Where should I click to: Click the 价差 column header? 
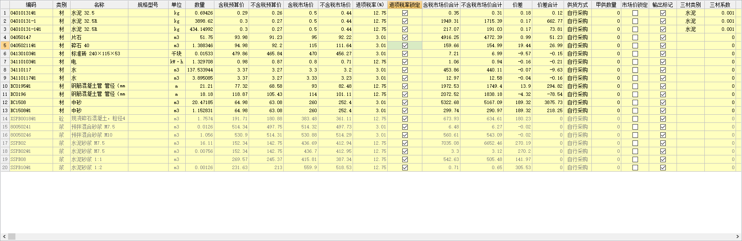pyautogui.click(x=518, y=5)
